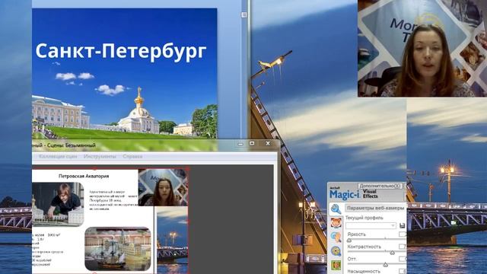The width and height of the screenshot is (487, 274).
Task: Open the Справка menu
Action: 132,156
